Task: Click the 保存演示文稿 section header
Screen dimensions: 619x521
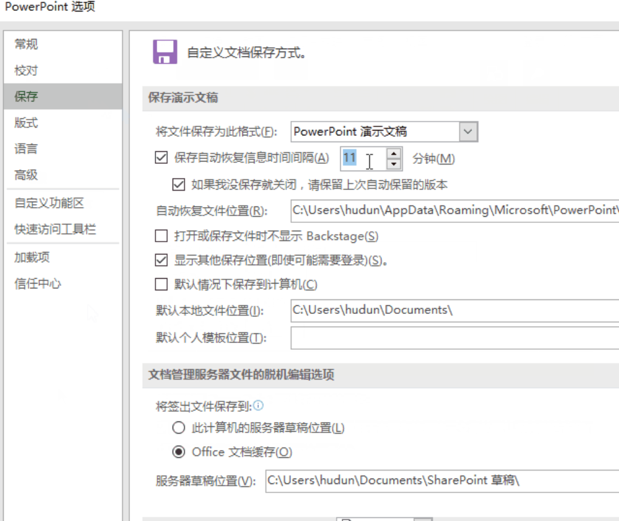Action: [183, 98]
